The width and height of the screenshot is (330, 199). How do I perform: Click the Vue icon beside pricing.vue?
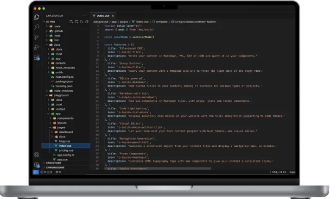[56, 150]
